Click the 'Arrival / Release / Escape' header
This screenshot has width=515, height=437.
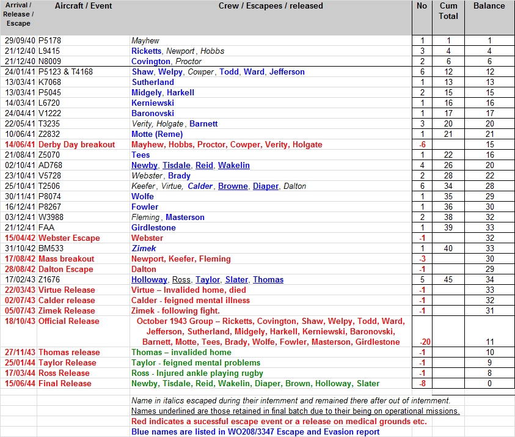click(x=18, y=14)
